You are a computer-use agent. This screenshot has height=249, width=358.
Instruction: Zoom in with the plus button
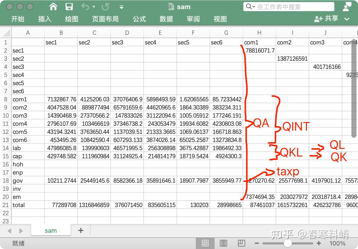pos(319,243)
